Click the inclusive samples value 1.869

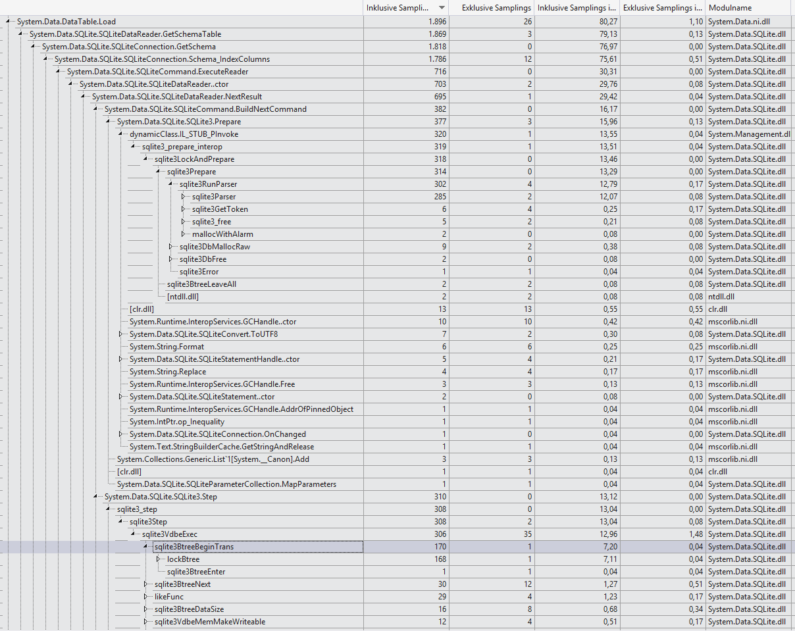coord(437,34)
